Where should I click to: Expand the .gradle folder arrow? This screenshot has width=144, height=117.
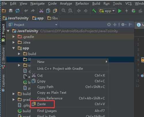pyautogui.click(x=14, y=37)
